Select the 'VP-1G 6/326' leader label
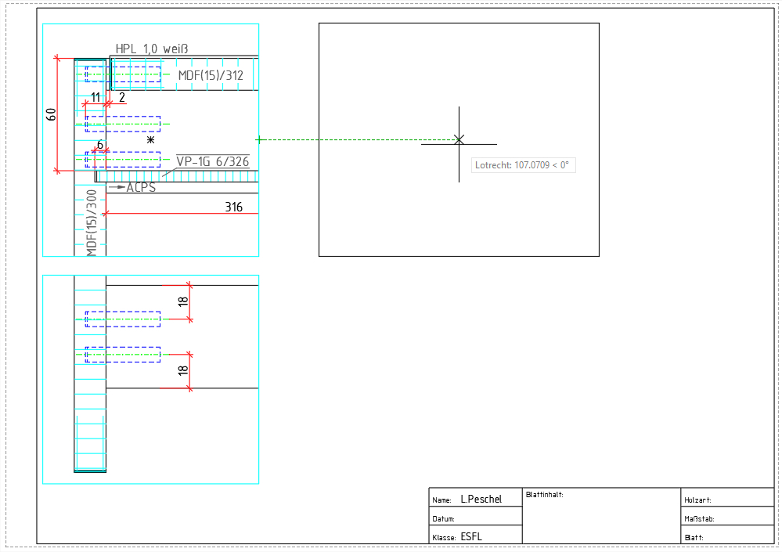Viewport: 782px width, 552px height. [213, 161]
